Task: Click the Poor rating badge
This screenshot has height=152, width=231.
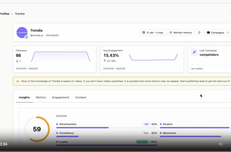Action: (x=146, y=133)
